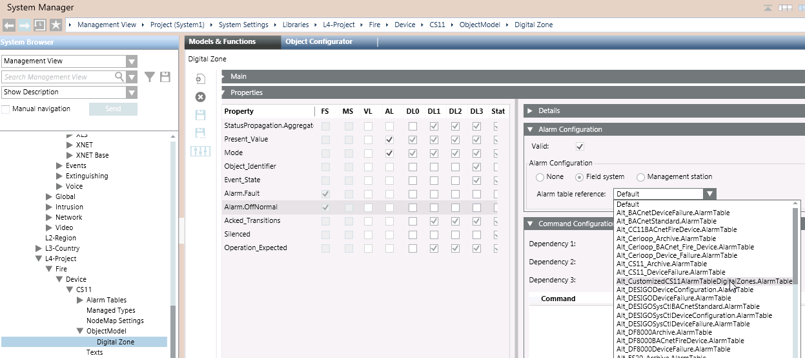Open the navigation history icon
The width and height of the screenshot is (805, 358).
(40, 25)
